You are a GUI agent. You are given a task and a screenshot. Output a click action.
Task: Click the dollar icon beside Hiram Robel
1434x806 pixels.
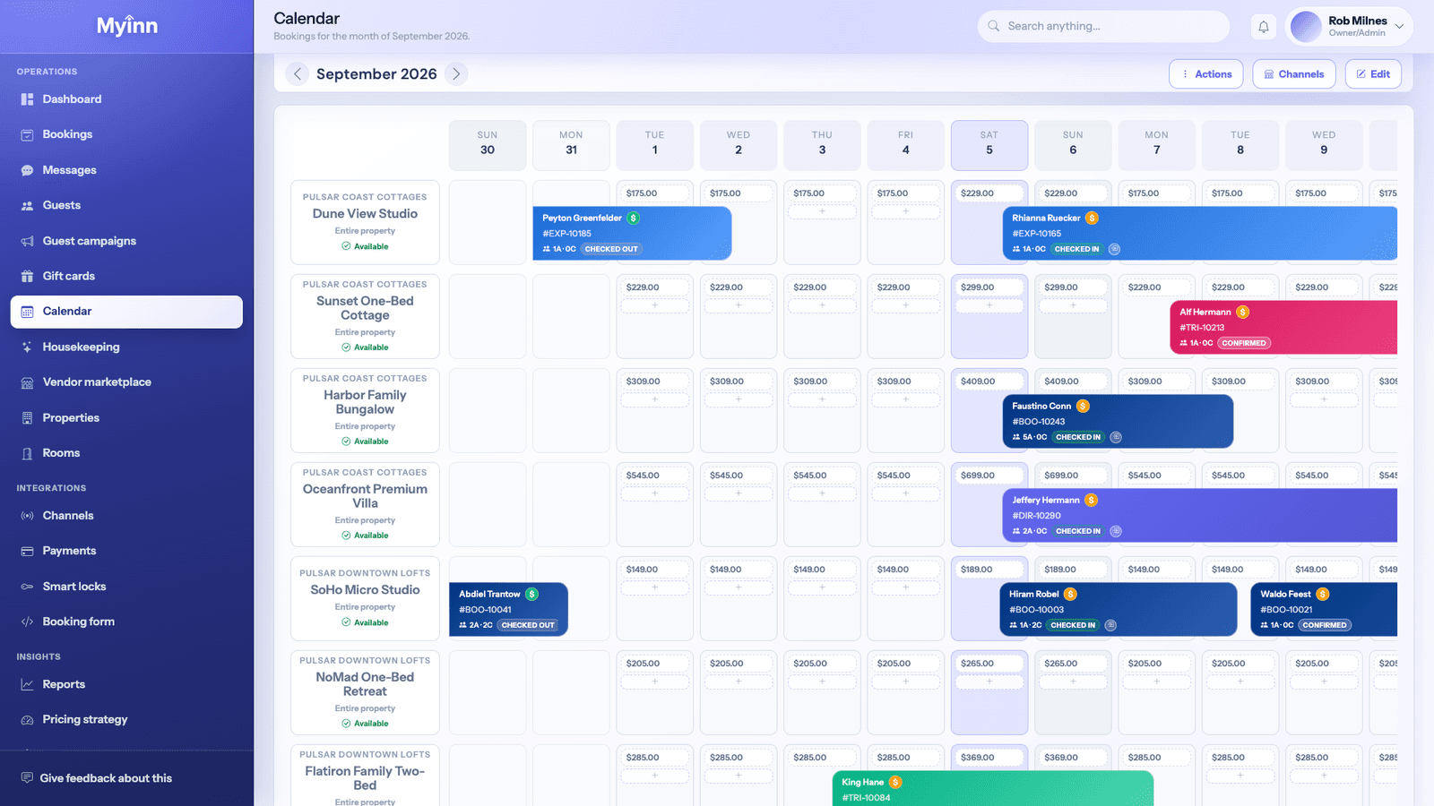[x=1070, y=595]
